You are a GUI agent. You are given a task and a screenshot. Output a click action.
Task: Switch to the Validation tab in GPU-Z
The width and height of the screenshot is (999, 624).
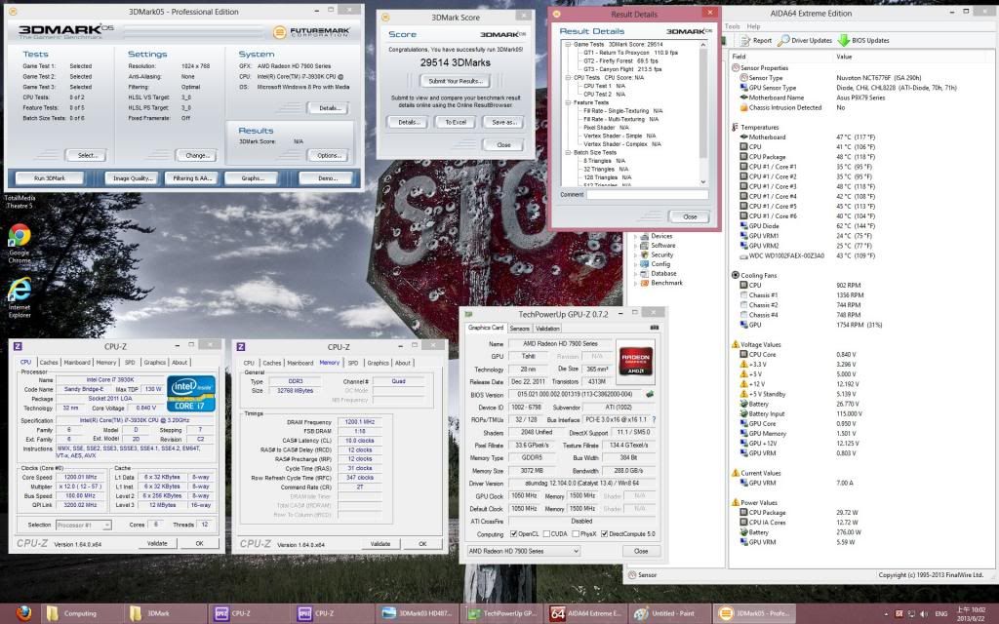tap(547, 329)
